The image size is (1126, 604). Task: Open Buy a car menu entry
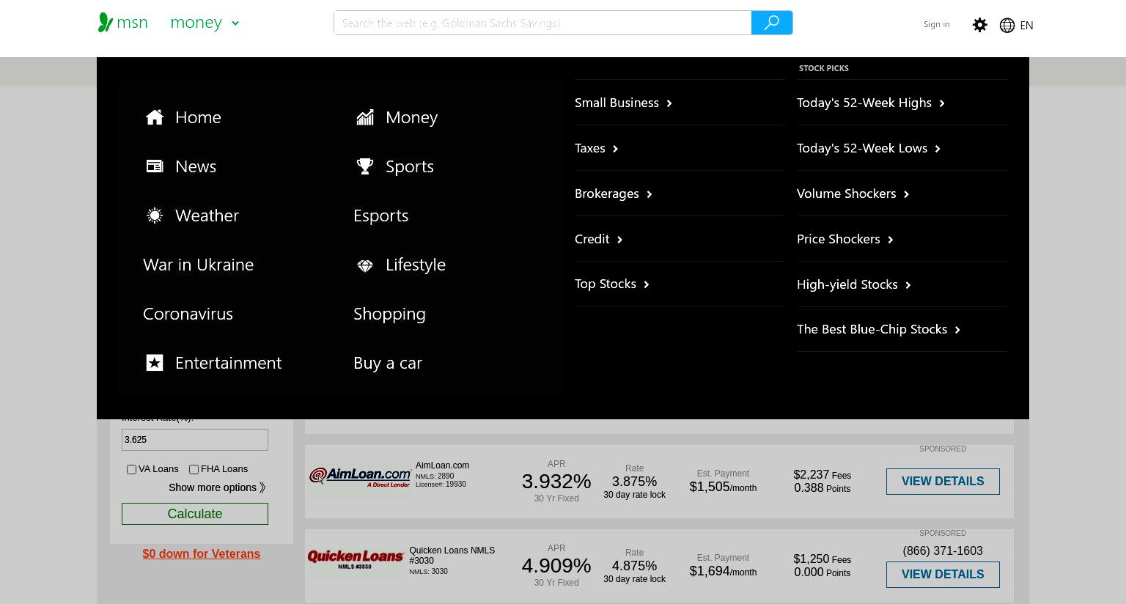(388, 363)
